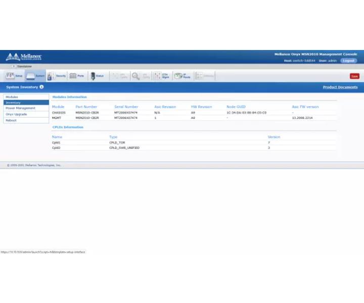364x303 pixels.
Task: Select Inventory in the side menu
Action: click(26, 103)
